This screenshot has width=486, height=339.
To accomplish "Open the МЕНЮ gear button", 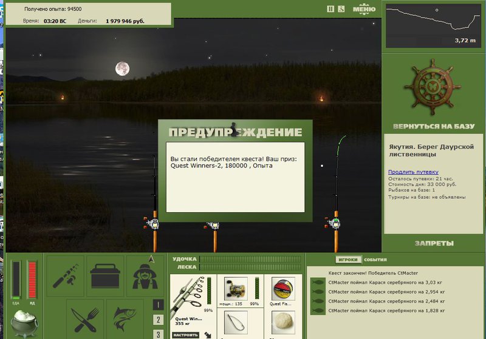I will pos(364,9).
